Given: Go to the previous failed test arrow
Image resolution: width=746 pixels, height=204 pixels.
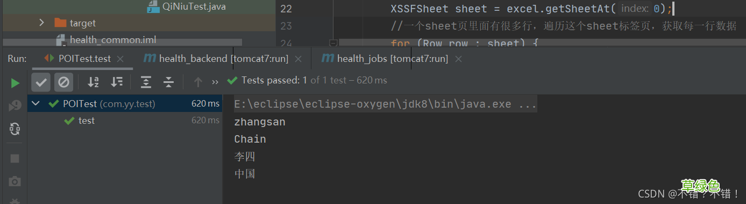Looking at the screenshot, I should coord(198,82).
